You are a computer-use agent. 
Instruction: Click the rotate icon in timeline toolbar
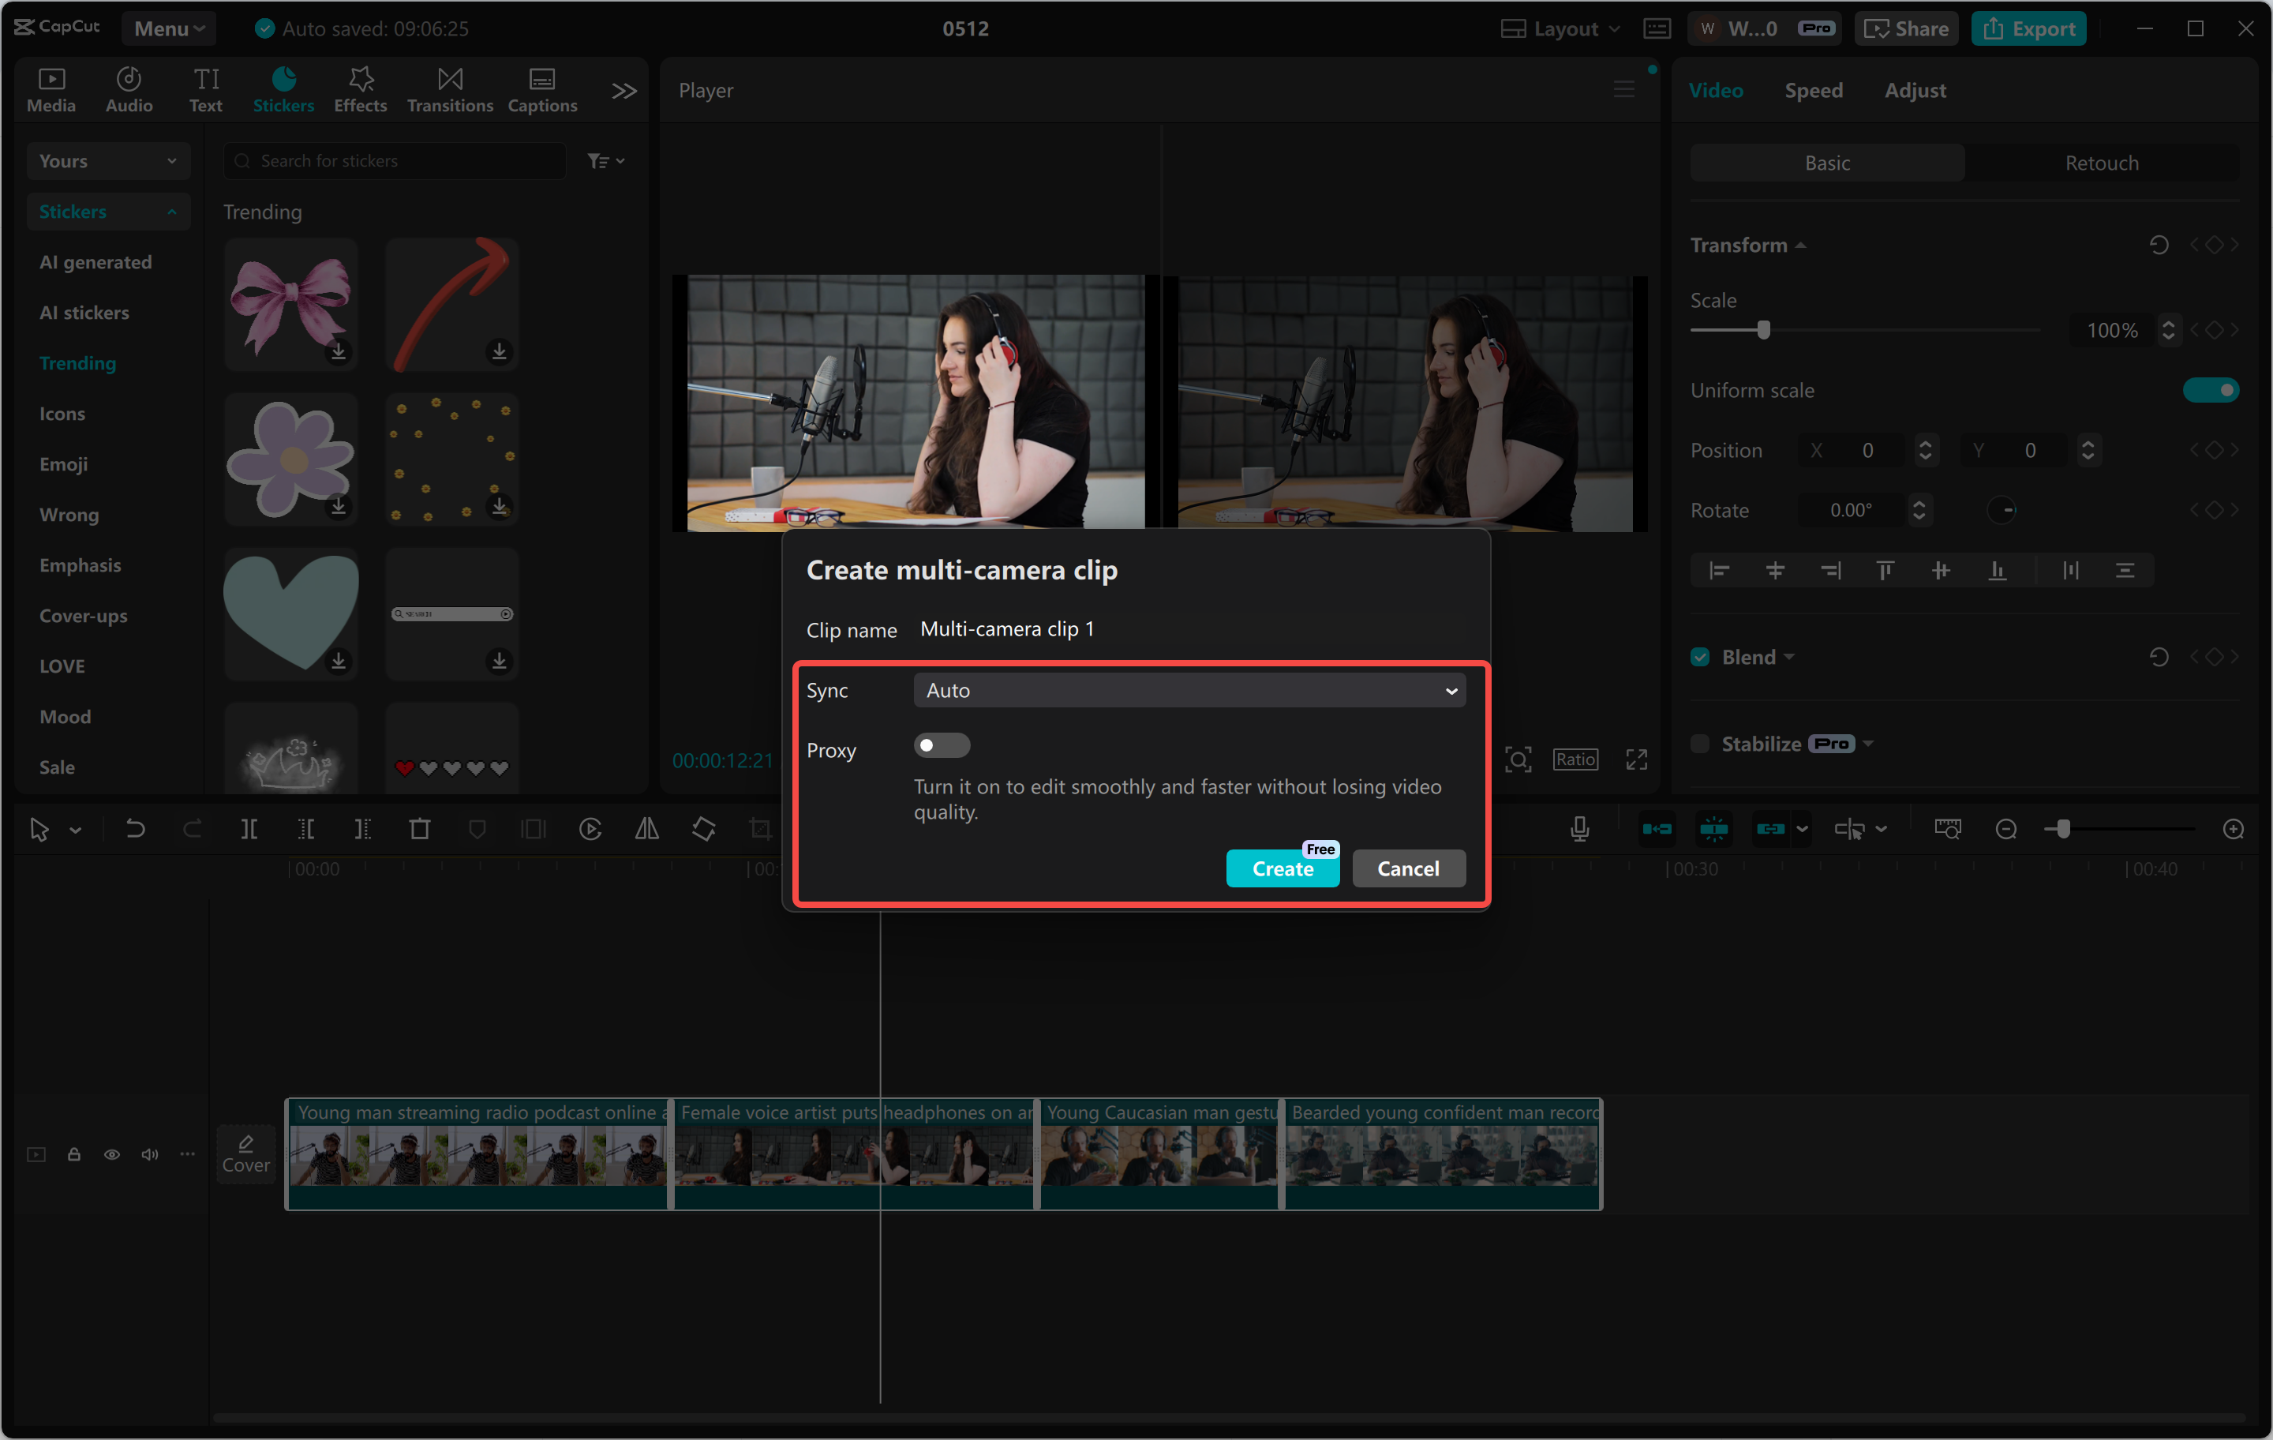pyautogui.click(x=703, y=829)
